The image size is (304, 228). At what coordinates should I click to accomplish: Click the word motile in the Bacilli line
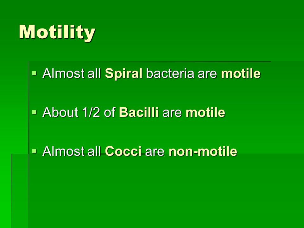[x=205, y=112]
